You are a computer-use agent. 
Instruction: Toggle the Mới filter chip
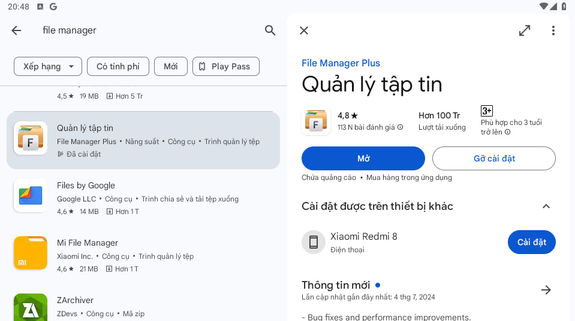click(171, 66)
